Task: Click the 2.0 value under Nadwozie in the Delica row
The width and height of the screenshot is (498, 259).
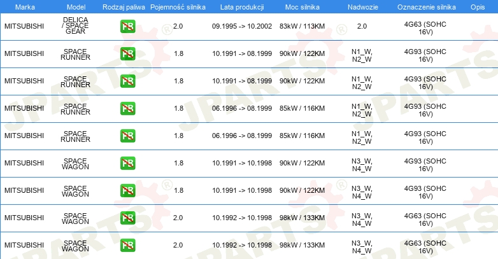Action: pos(362,26)
